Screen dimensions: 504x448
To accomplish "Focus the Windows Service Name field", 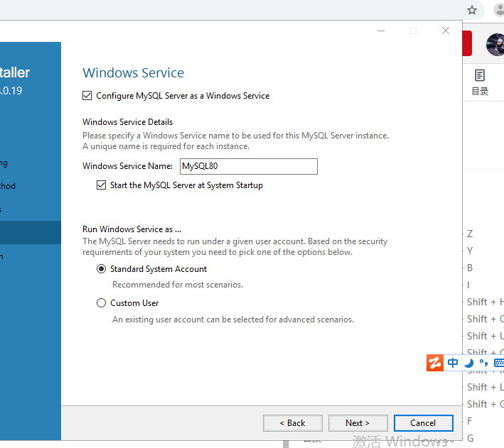I will click(249, 166).
